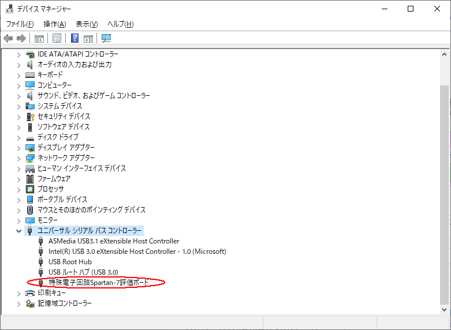The width and height of the screenshot is (451, 330).
Task: Click the show/hide console tree icon
Action: [39, 39]
